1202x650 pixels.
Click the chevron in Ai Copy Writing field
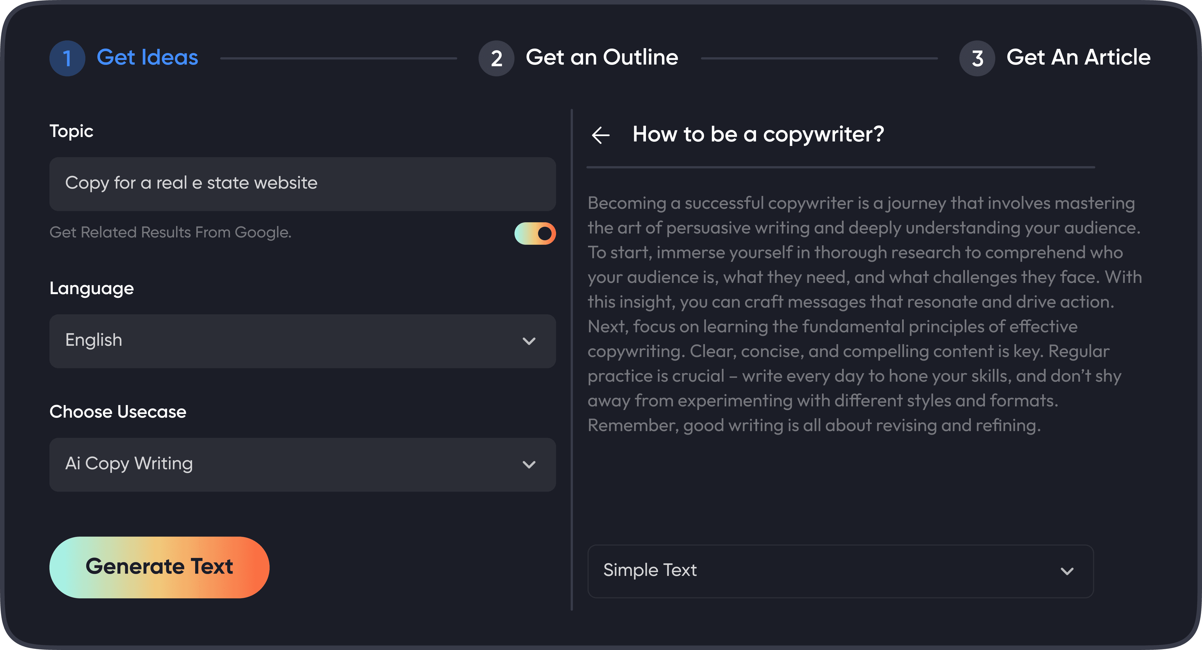[529, 465]
